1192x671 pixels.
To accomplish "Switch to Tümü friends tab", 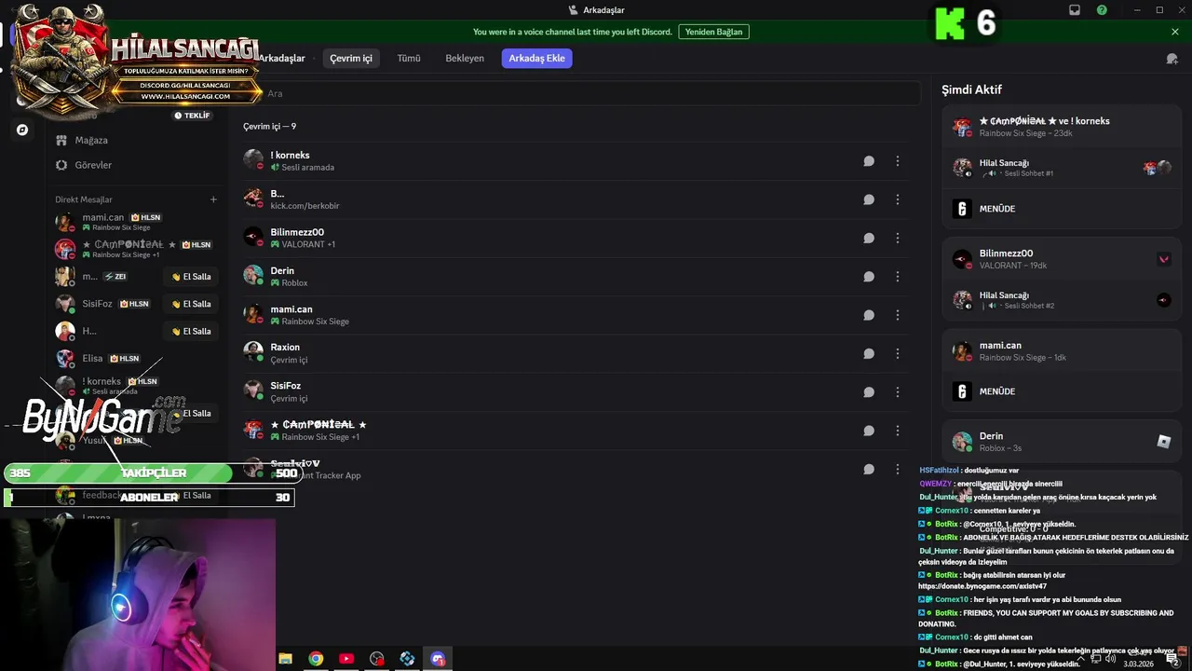I will click(409, 58).
